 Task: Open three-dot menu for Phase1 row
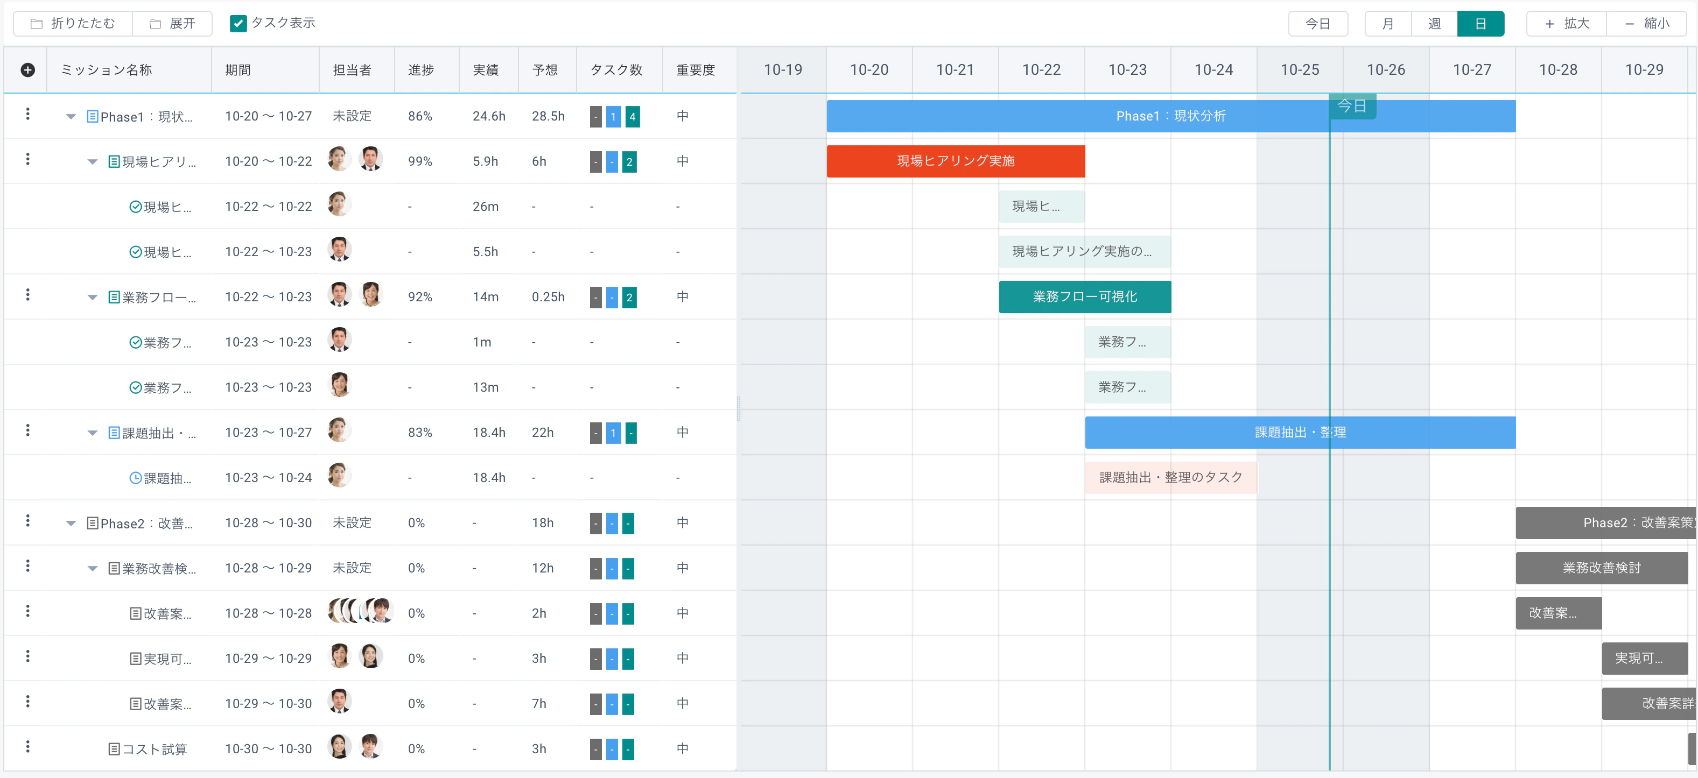coord(27,114)
